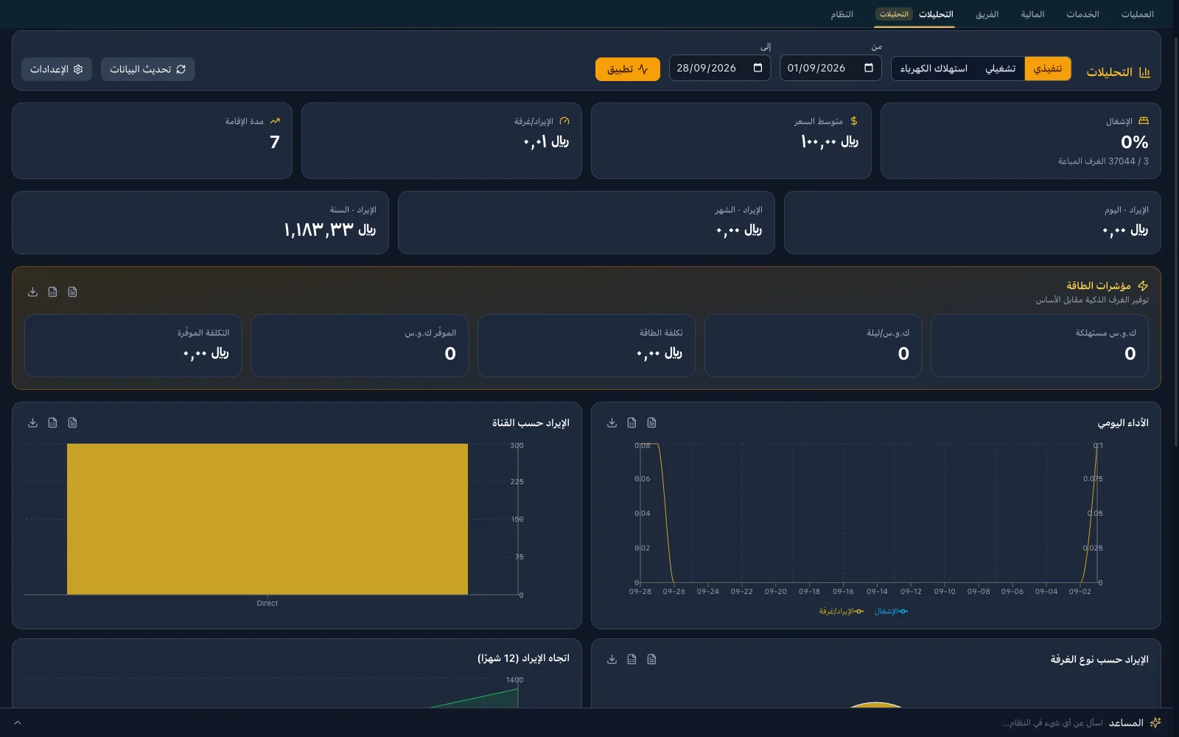Toggle the الإشغال legend item in daily chart
1179x737 pixels.
tap(891, 611)
